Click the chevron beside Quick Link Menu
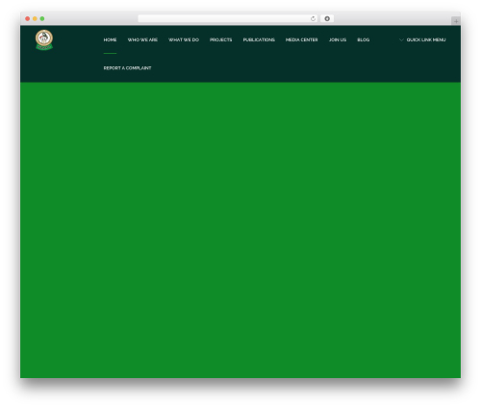Screen dimensions: 481x407 [x=401, y=39]
